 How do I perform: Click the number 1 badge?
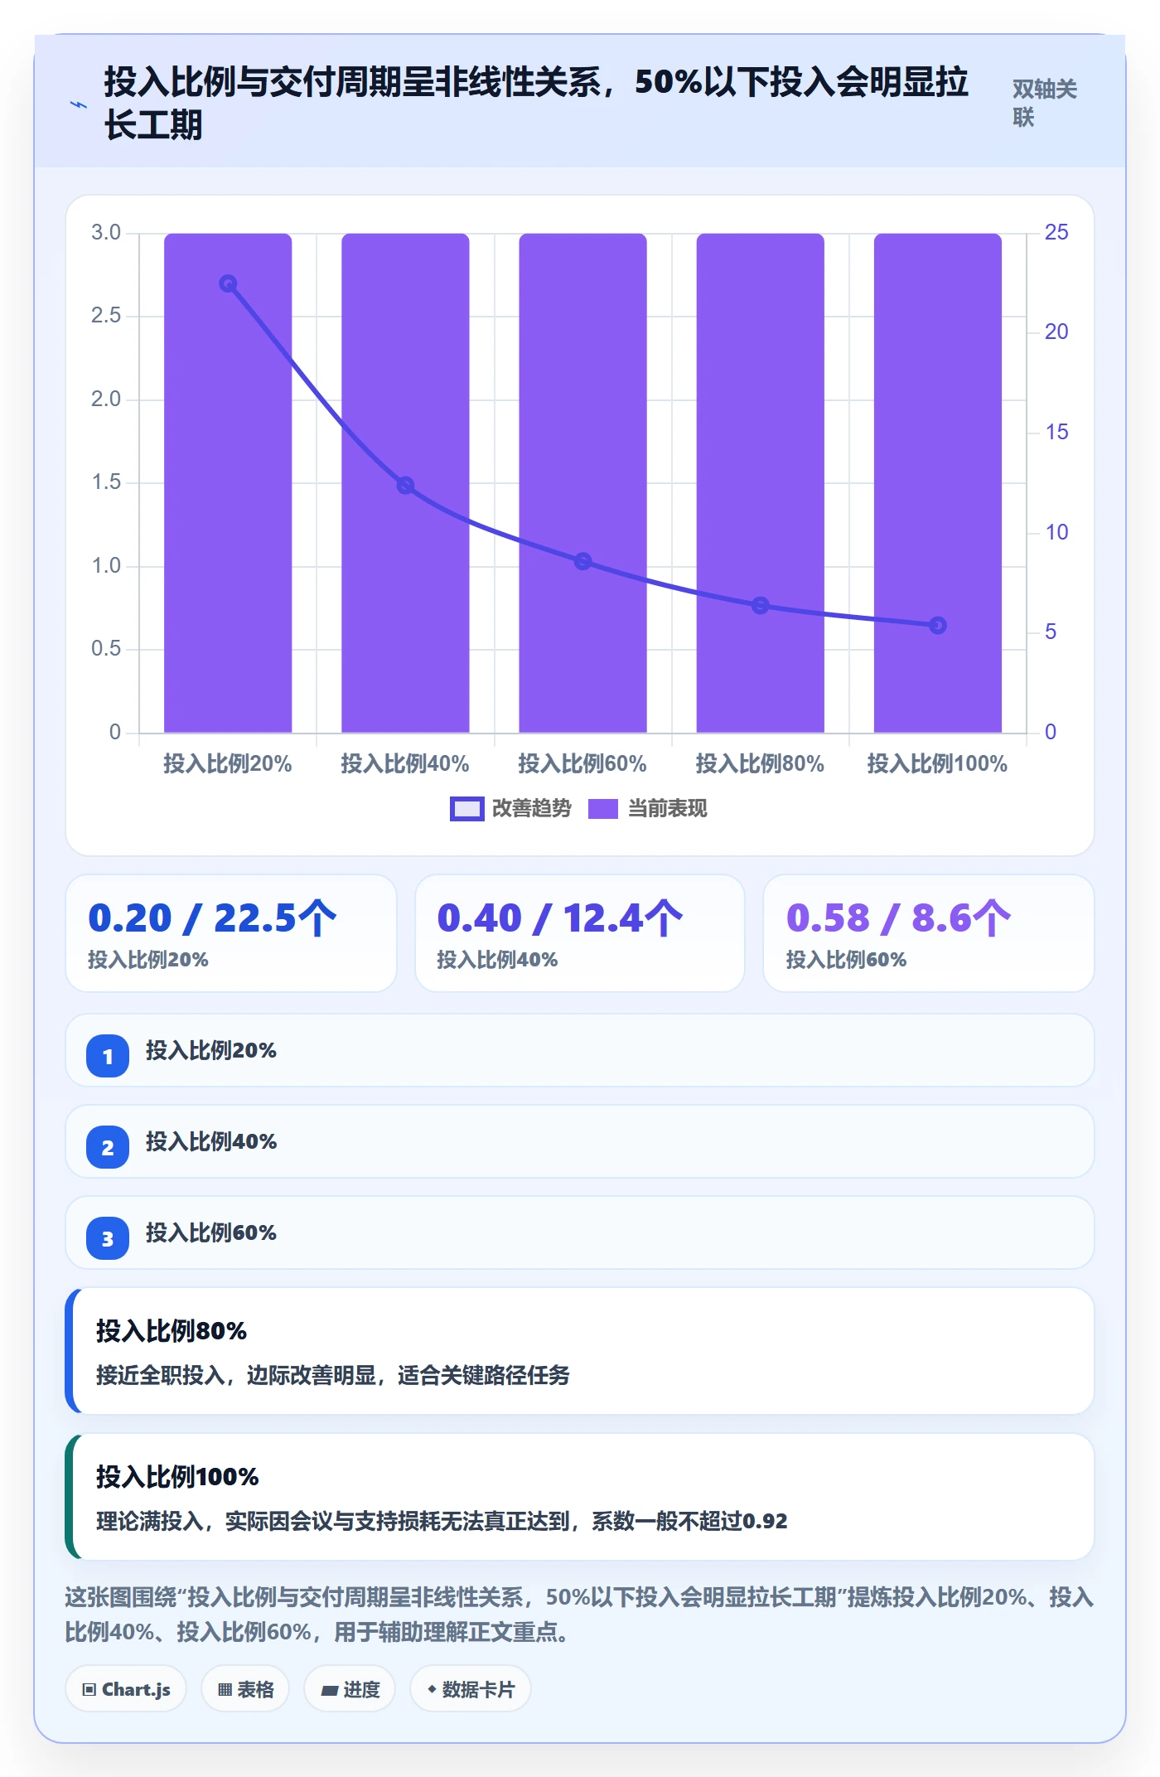tap(108, 1056)
